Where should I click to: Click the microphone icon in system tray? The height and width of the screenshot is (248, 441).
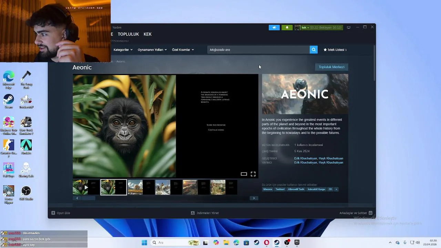coord(405,242)
